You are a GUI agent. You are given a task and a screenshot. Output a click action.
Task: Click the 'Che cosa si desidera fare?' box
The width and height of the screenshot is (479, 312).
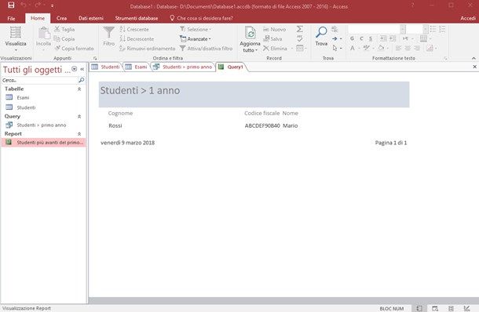tap(202, 18)
